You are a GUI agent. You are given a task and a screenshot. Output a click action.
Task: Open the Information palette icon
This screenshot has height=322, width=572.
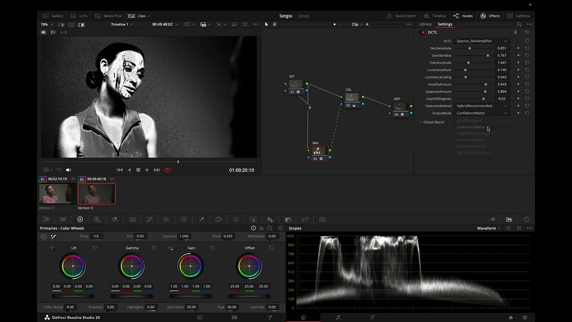coord(526,220)
